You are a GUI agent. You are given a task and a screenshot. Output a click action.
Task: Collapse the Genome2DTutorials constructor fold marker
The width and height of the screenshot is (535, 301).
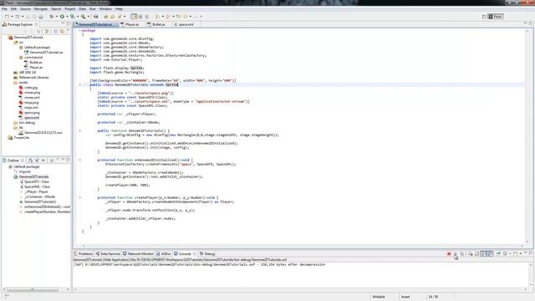[80, 130]
